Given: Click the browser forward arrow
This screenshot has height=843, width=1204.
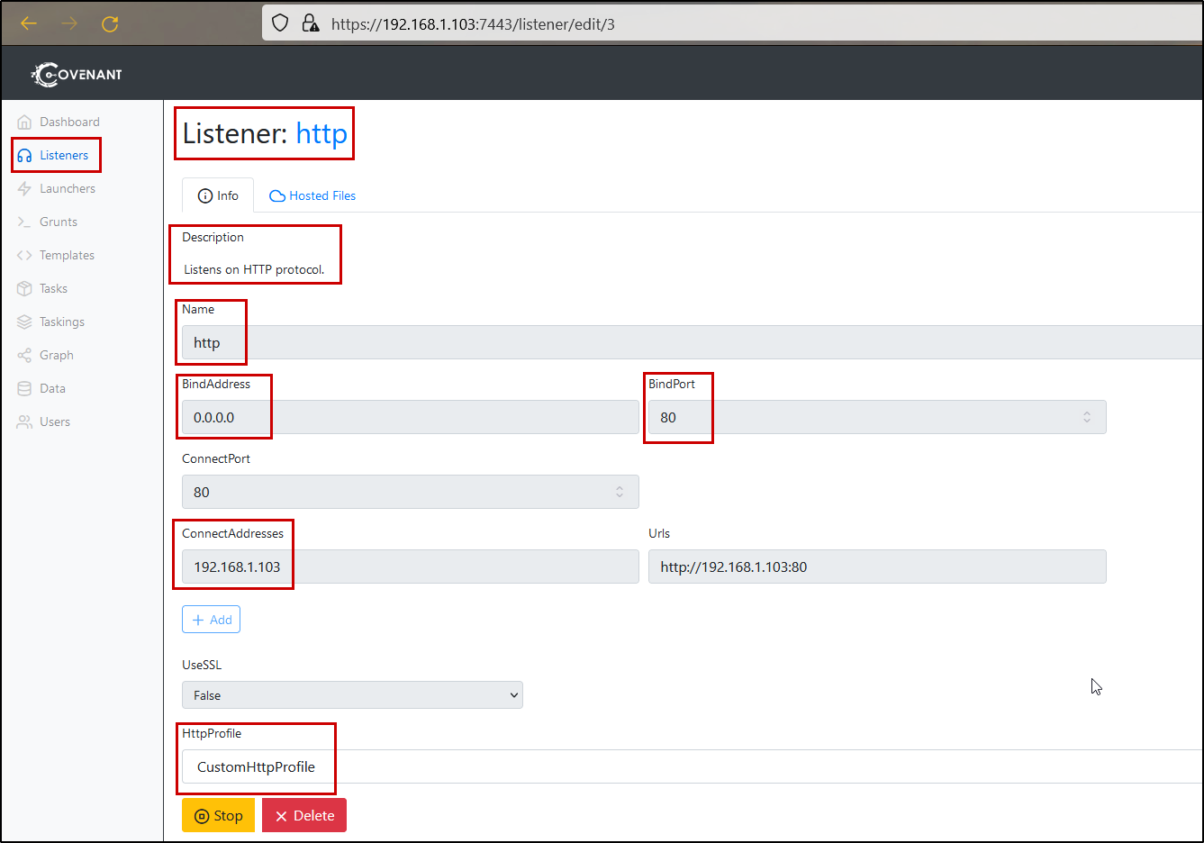Looking at the screenshot, I should 69,23.
